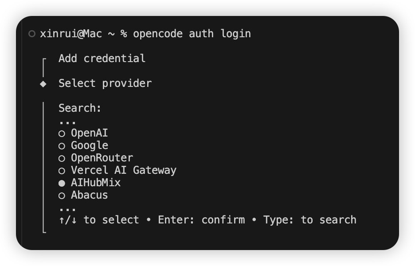Screen dimensions: 415x266
Task: Click the circle icon in the terminal prompt
Action: coord(31,33)
